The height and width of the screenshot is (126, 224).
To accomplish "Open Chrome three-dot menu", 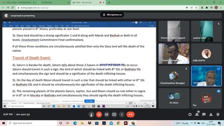I will 221,8.
